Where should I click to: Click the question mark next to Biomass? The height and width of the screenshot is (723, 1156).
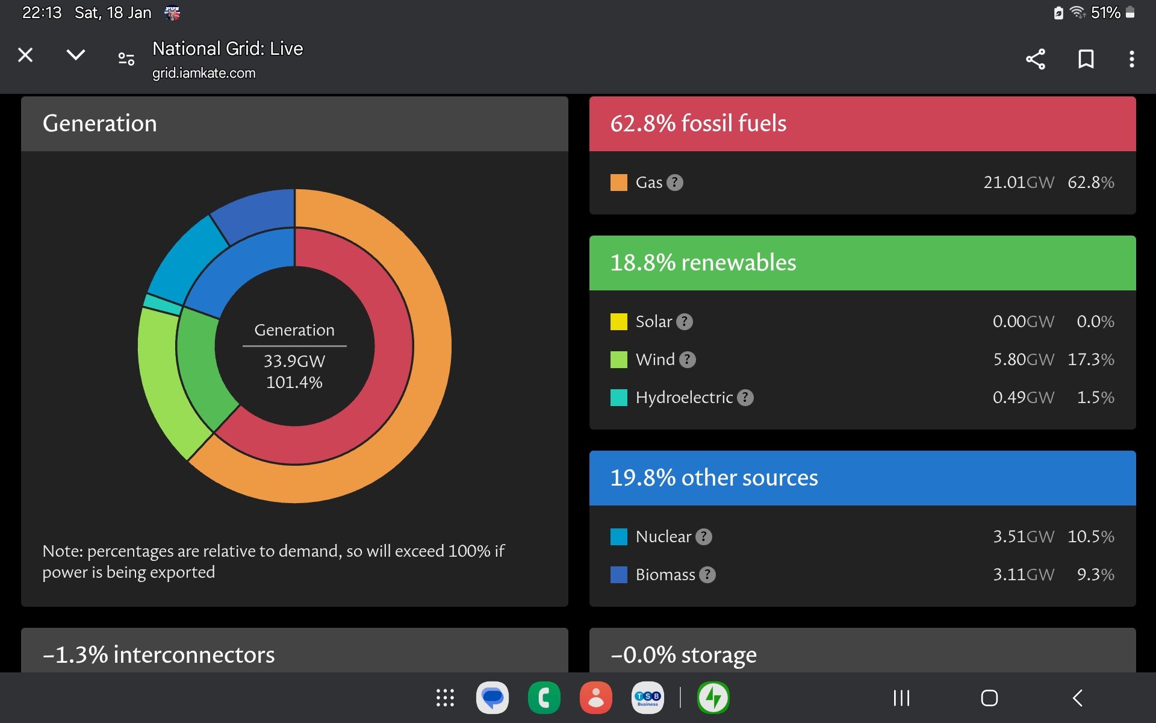point(707,575)
